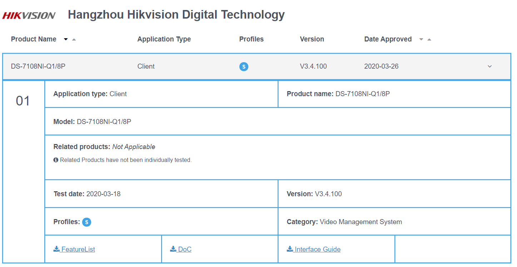The height and width of the screenshot is (267, 517).
Task: Click Profile S badge in table row
Action: (244, 66)
